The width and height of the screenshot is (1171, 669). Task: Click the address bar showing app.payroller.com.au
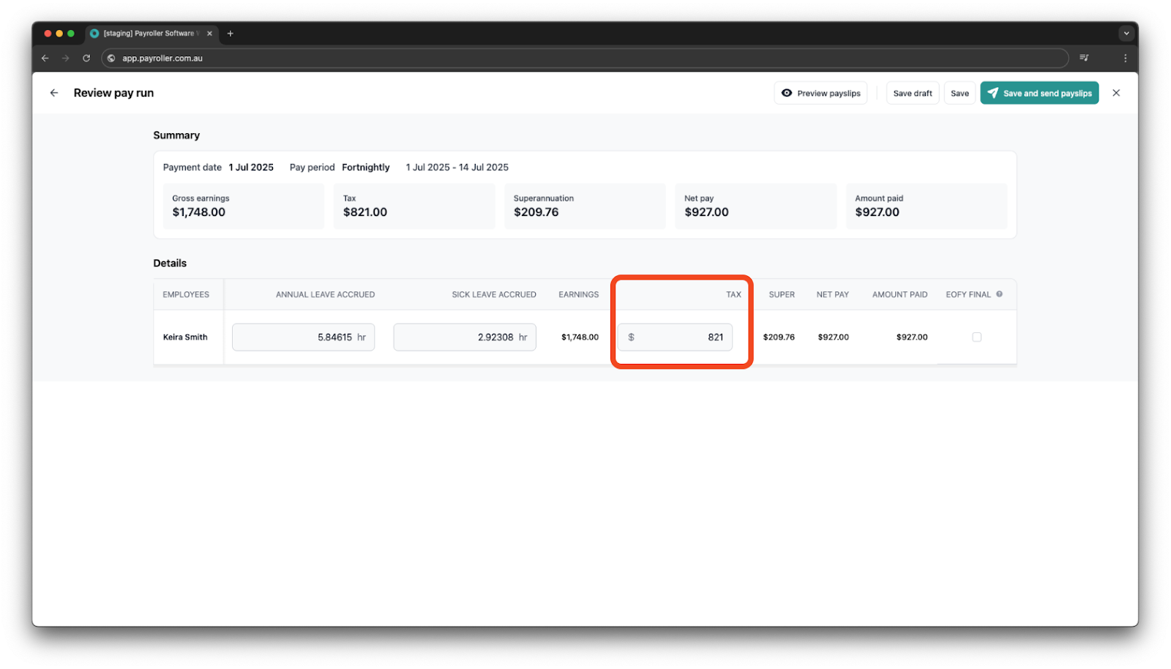[293, 58]
